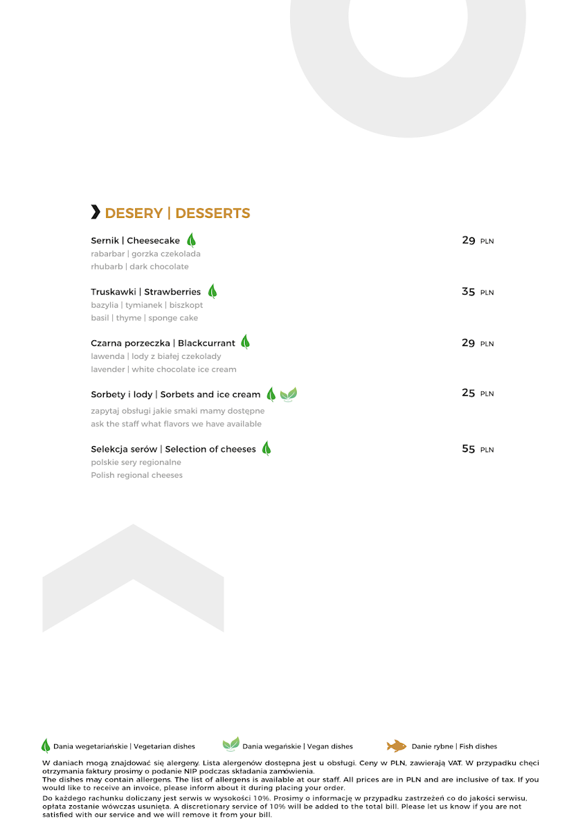Click the Fish dishes legend label
This screenshot has height=830, width=587.
click(454, 746)
